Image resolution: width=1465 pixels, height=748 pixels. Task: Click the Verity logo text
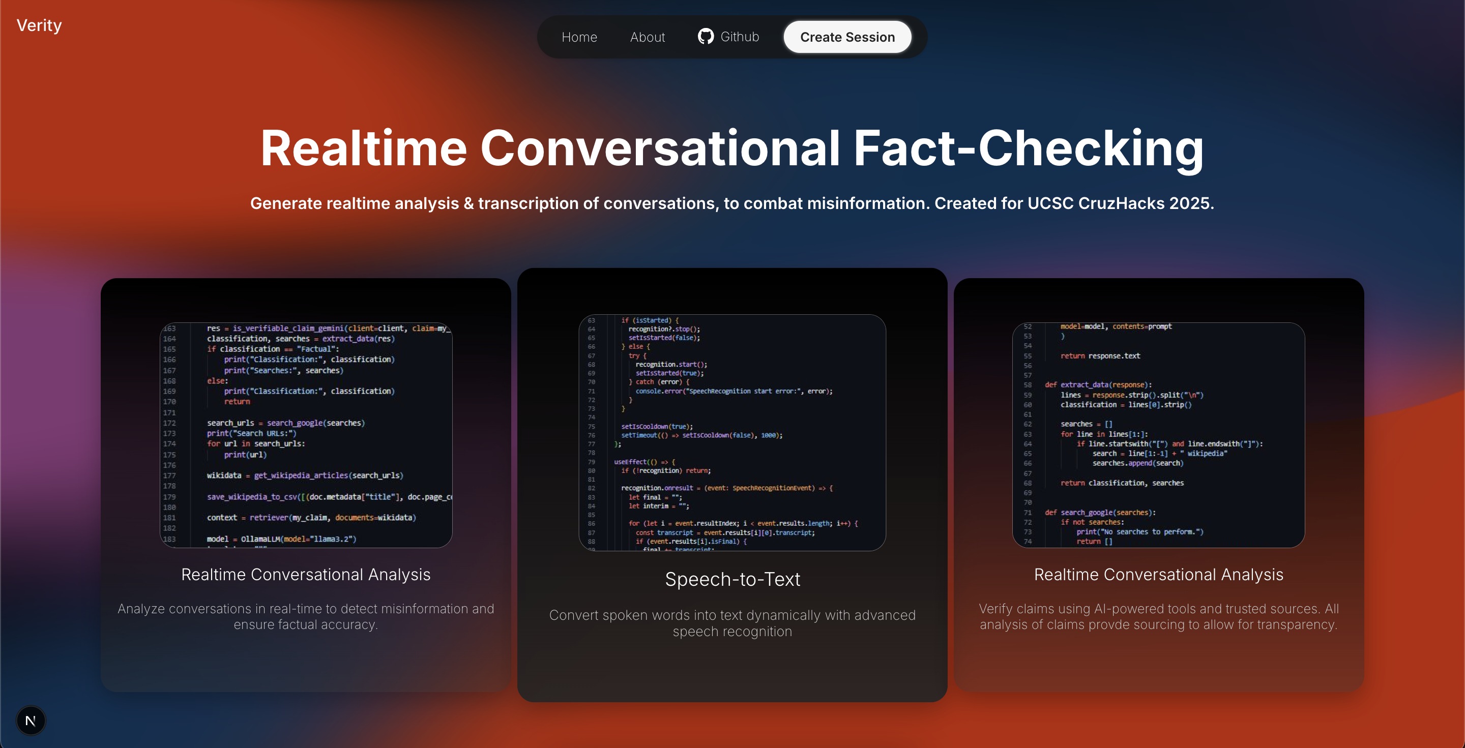[39, 25]
